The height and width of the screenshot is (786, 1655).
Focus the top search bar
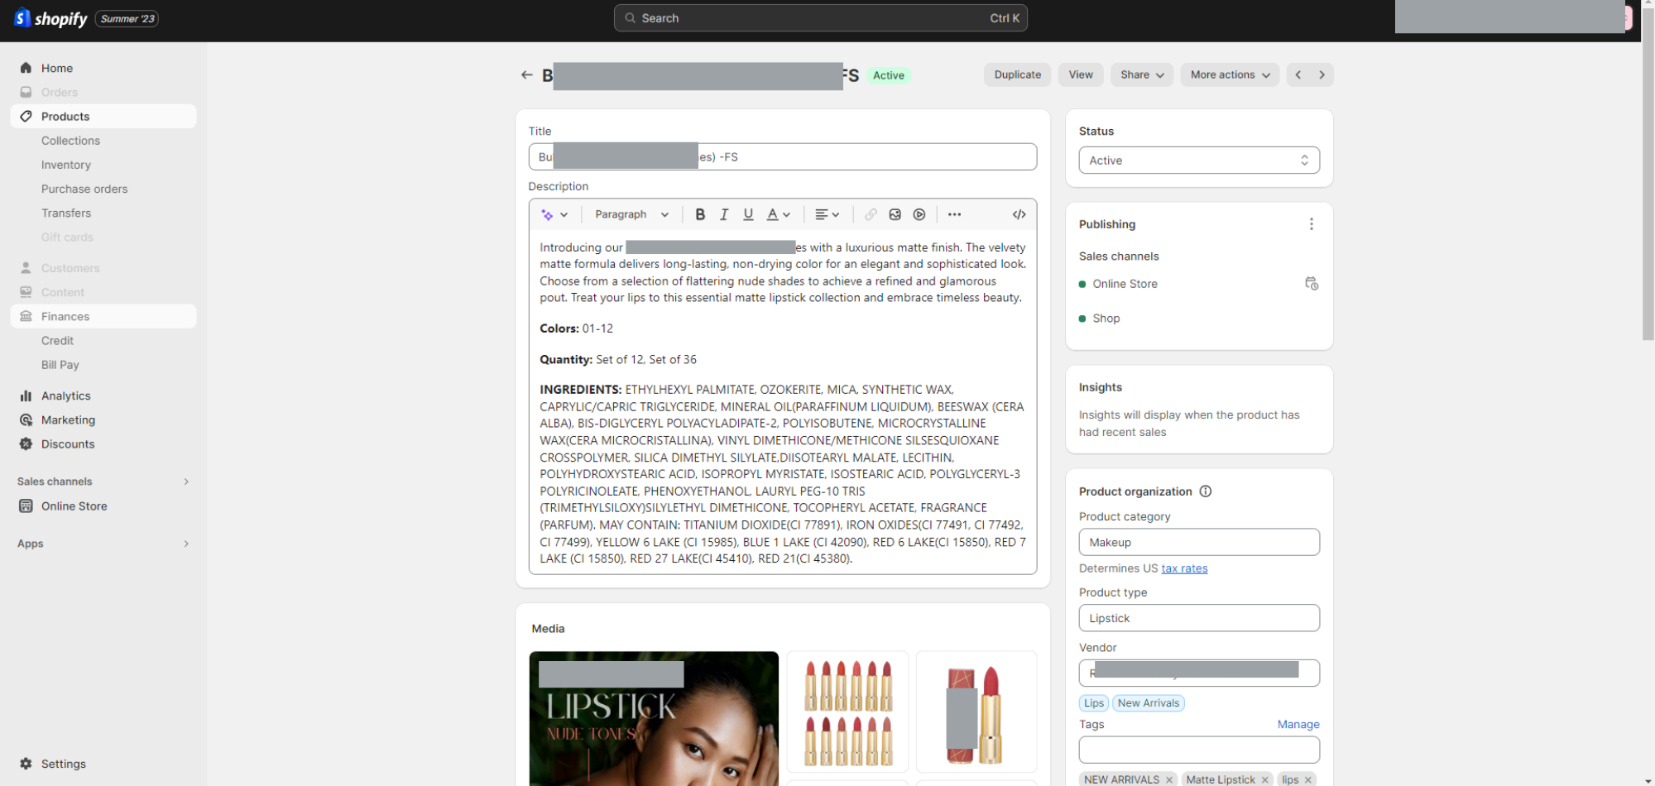(821, 18)
